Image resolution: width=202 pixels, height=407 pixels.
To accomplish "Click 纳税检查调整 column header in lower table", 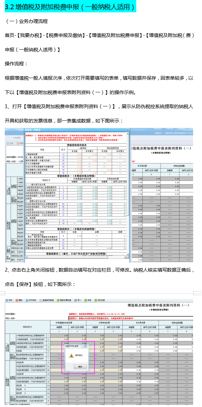I will pos(176,322).
